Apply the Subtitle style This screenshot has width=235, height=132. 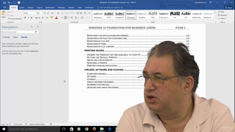click(x=142, y=15)
